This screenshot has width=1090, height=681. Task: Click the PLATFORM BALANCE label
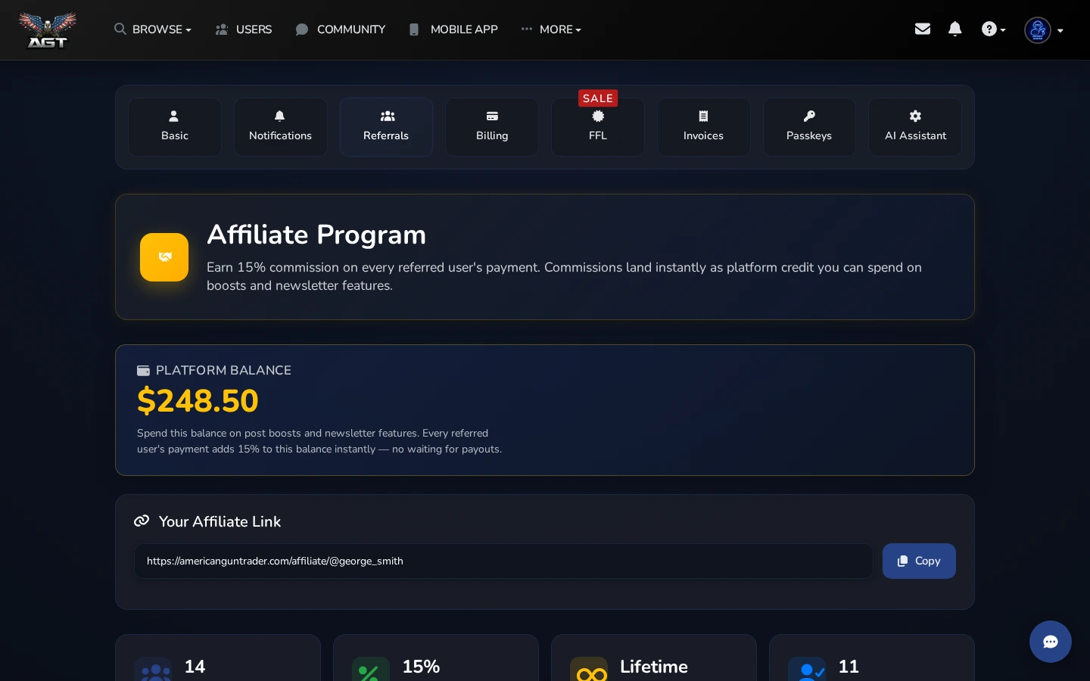[x=223, y=370]
